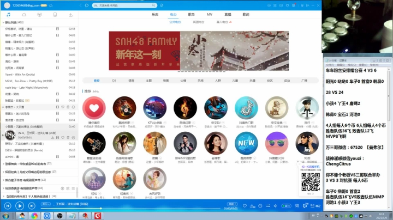Viewport: 393px width, 220px height.
Task: Expand the last playlist group starting with【
Action: (3, 196)
